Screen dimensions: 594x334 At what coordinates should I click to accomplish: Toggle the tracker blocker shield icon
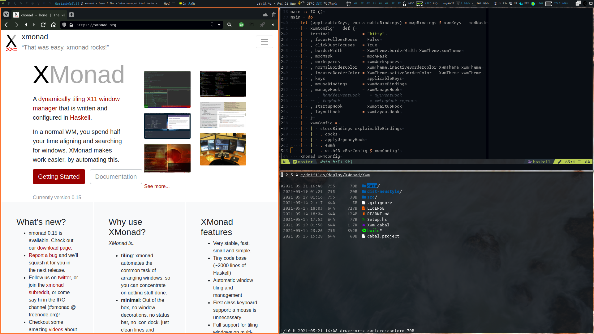click(64, 25)
